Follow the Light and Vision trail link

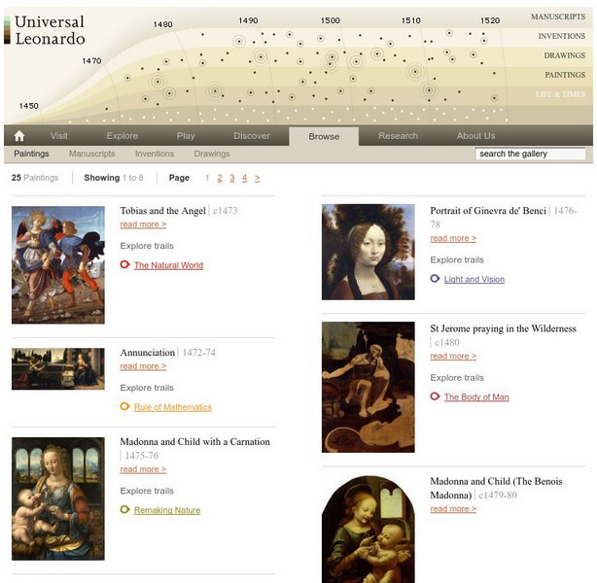(474, 279)
